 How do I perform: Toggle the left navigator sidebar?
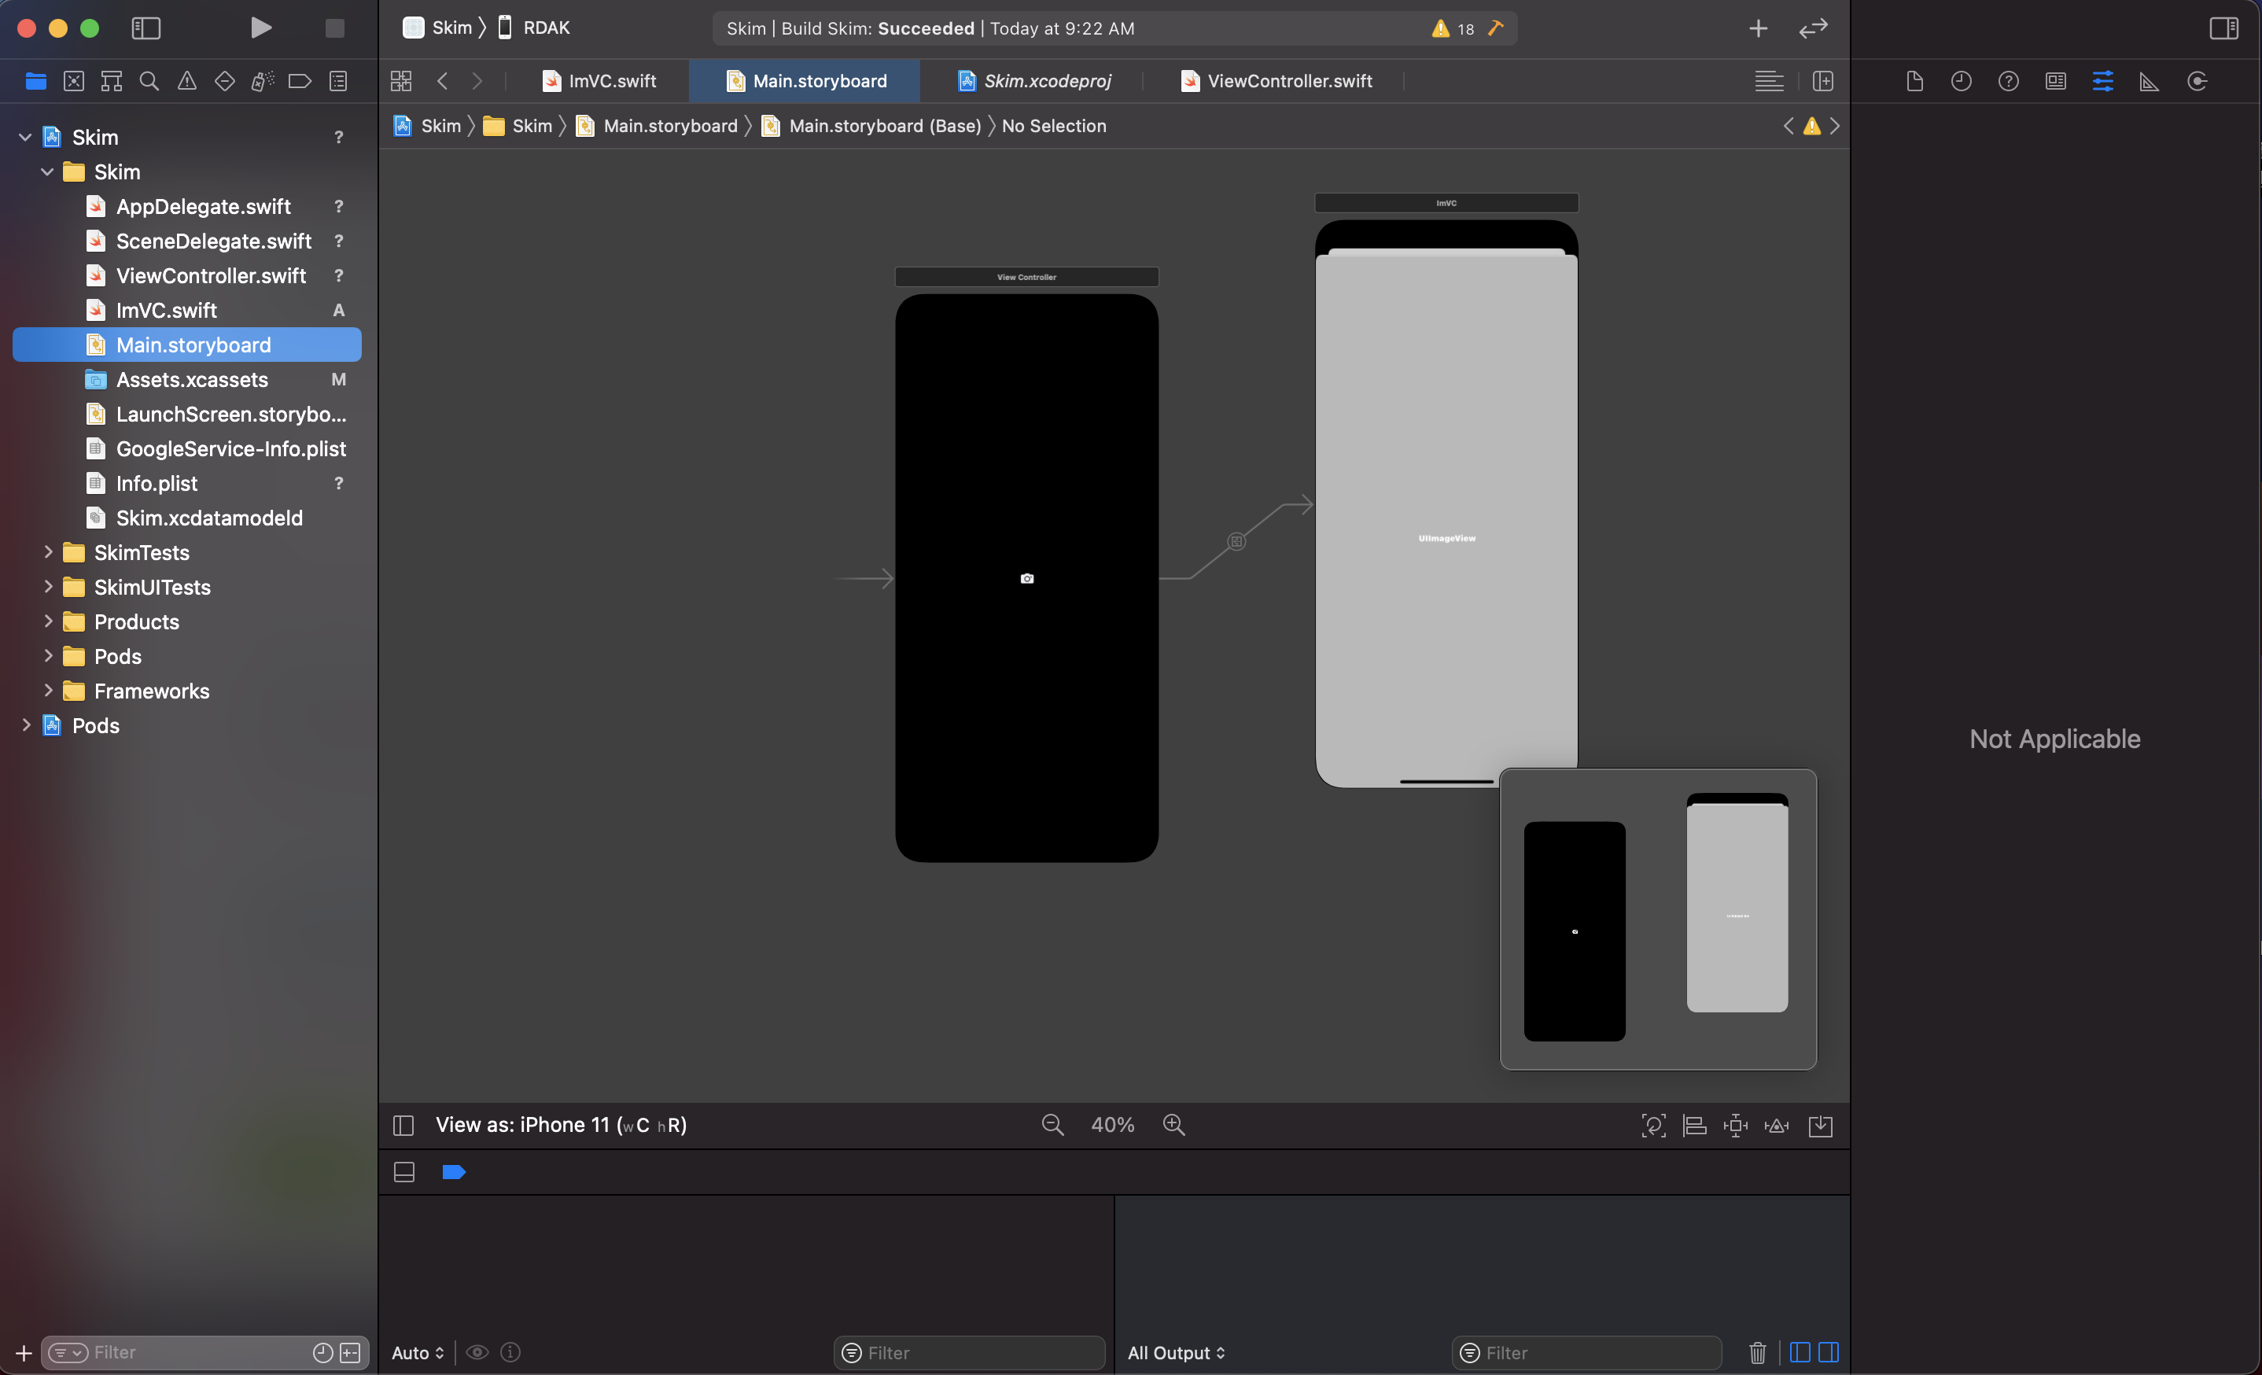point(146,28)
